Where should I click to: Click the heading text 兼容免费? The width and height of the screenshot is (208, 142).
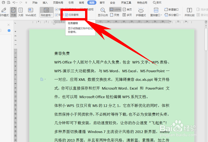tap(62, 53)
